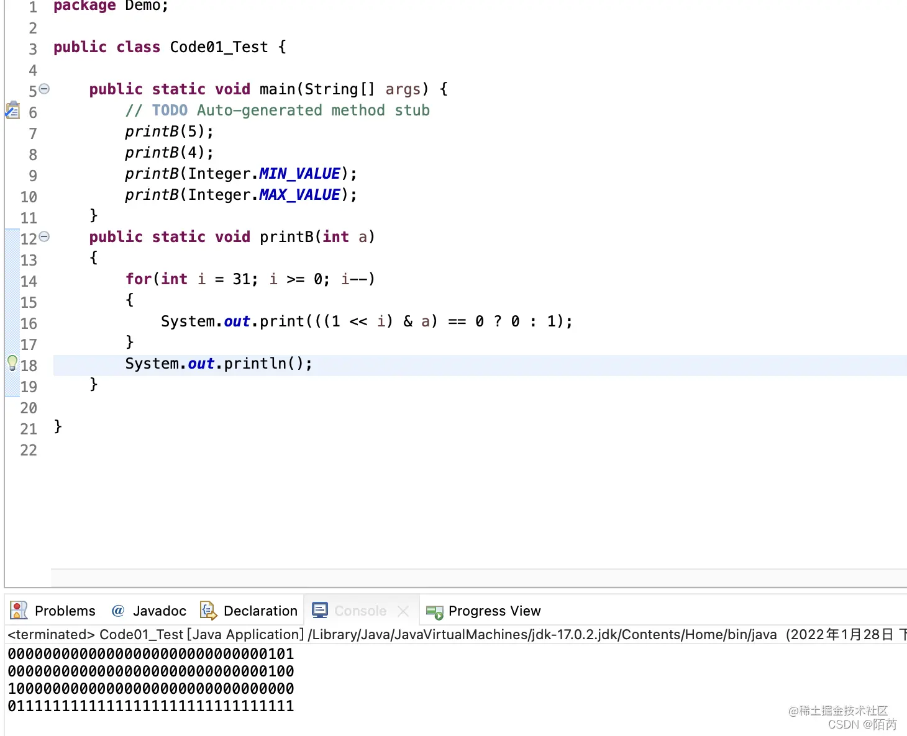This screenshot has width=907, height=736.
Task: Click the System.out.println(); line
Action: tap(219, 364)
